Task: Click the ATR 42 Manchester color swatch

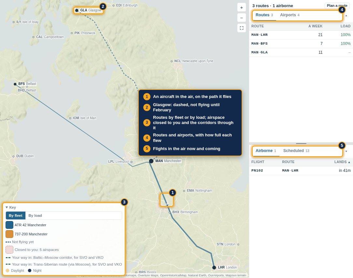Action: 9,225
